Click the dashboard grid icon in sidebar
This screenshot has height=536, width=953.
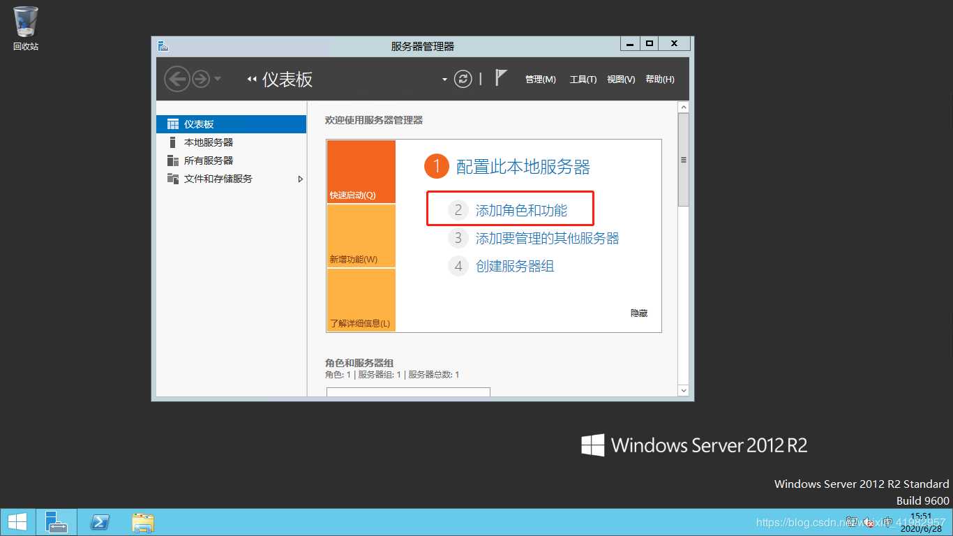pos(173,124)
